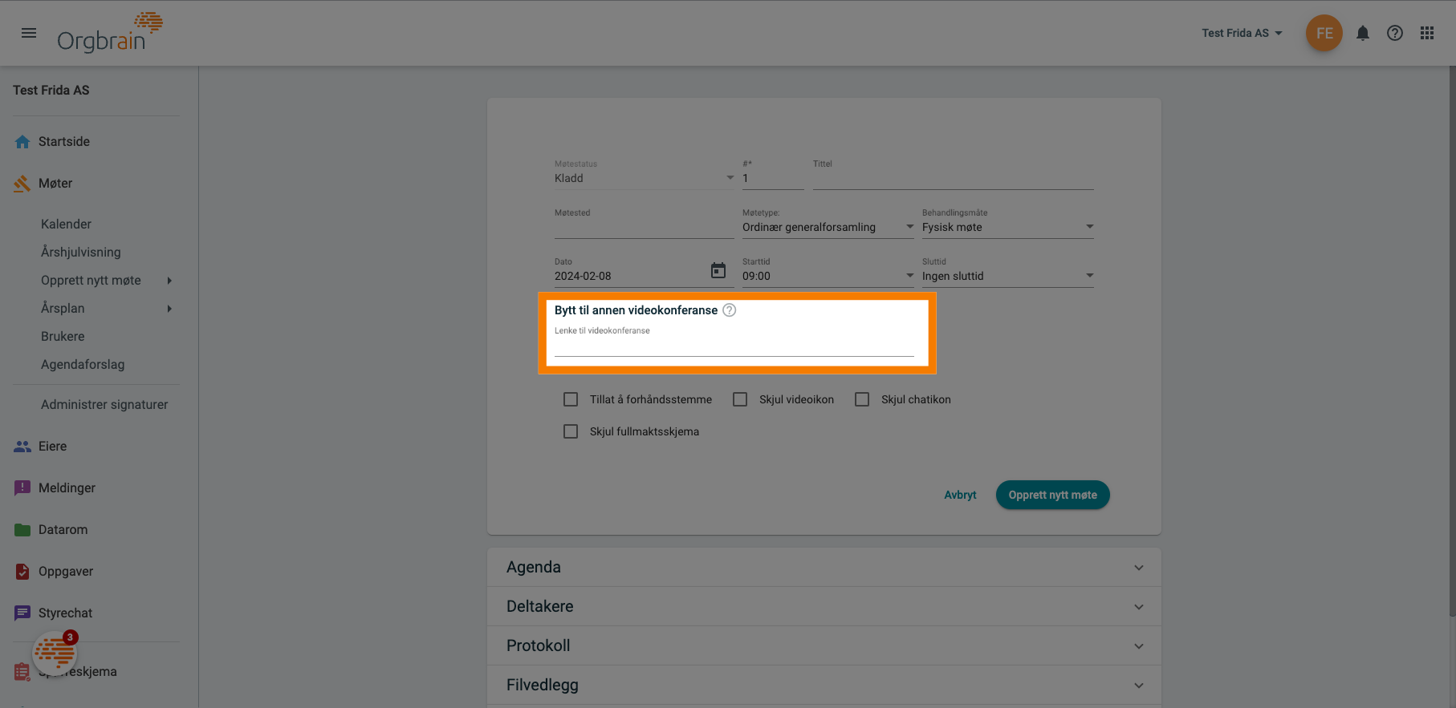Open the help question mark in header
Viewport: 1456px width, 708px height.
(1395, 33)
